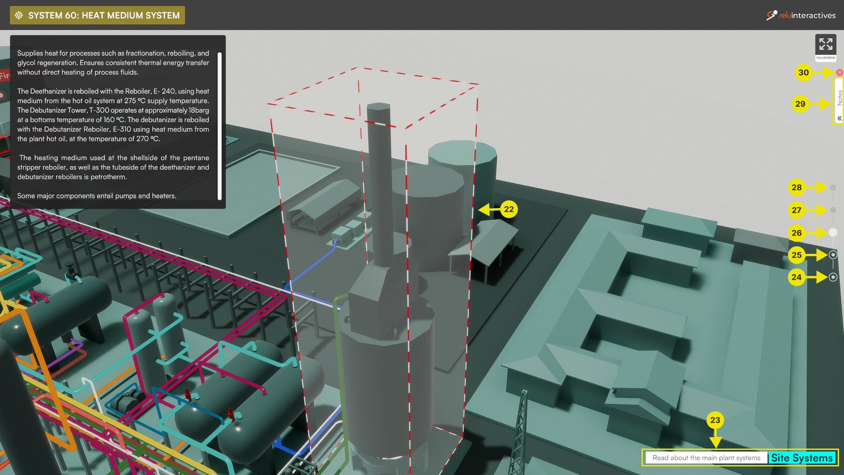Open the vertical Notes tab
Viewport: 844px width, 475px height.
pos(839,97)
